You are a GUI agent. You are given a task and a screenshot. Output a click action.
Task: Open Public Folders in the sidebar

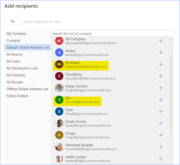[17, 96]
